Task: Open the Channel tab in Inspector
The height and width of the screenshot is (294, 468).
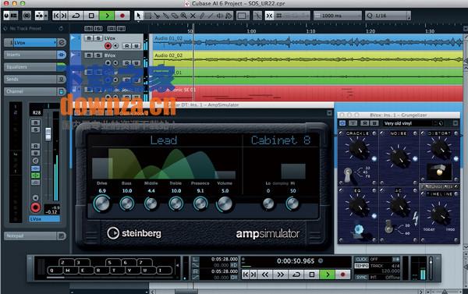Action: pos(30,91)
